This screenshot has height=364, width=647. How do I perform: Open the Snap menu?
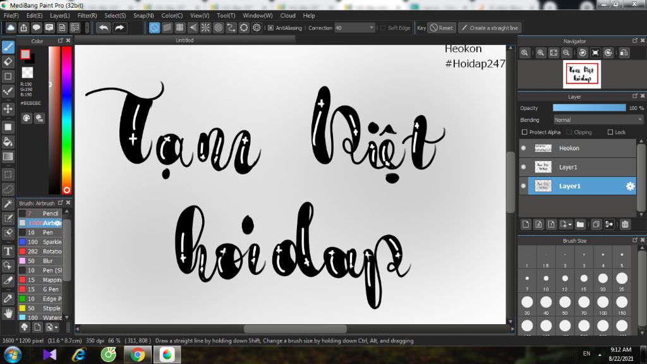[143, 15]
